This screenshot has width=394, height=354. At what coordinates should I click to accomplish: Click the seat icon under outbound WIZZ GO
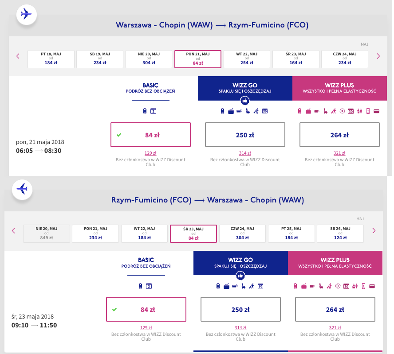coord(248,111)
